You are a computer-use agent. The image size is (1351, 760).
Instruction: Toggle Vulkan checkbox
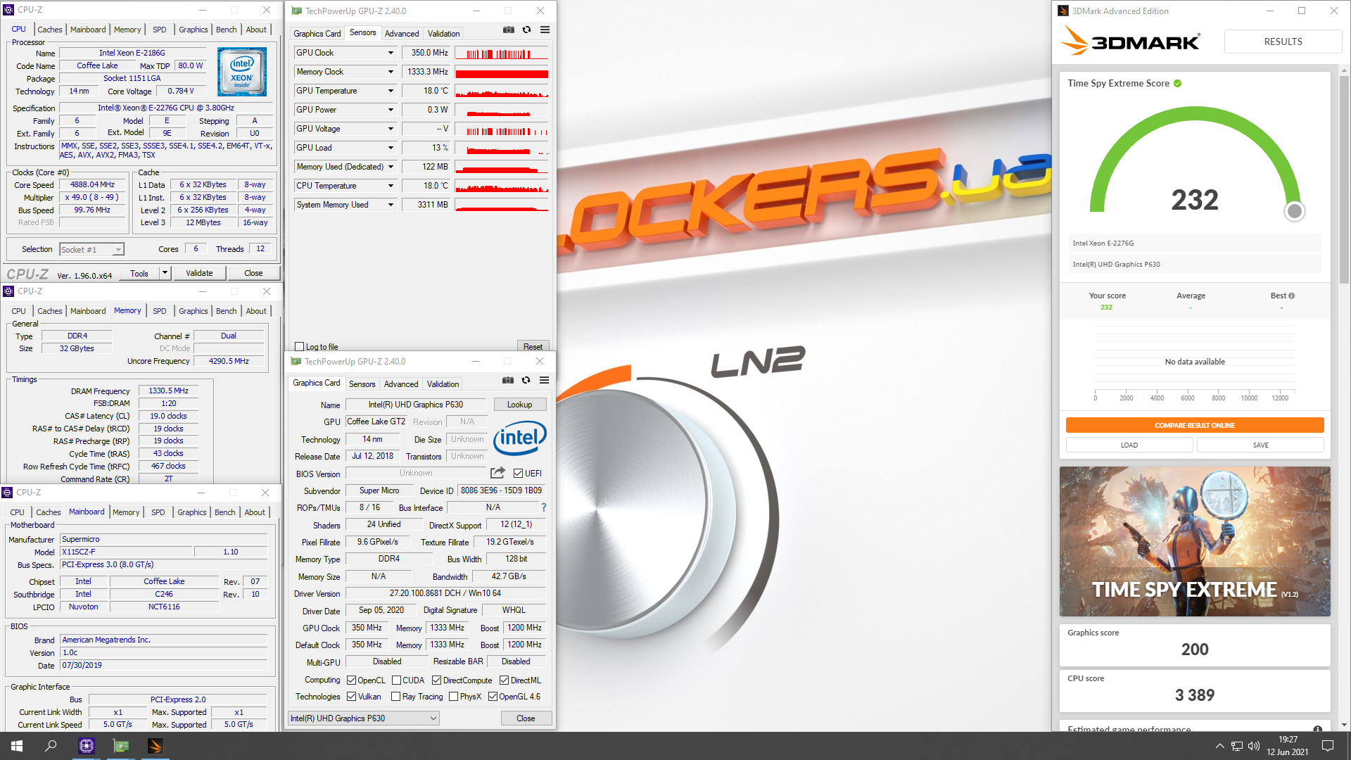point(352,697)
